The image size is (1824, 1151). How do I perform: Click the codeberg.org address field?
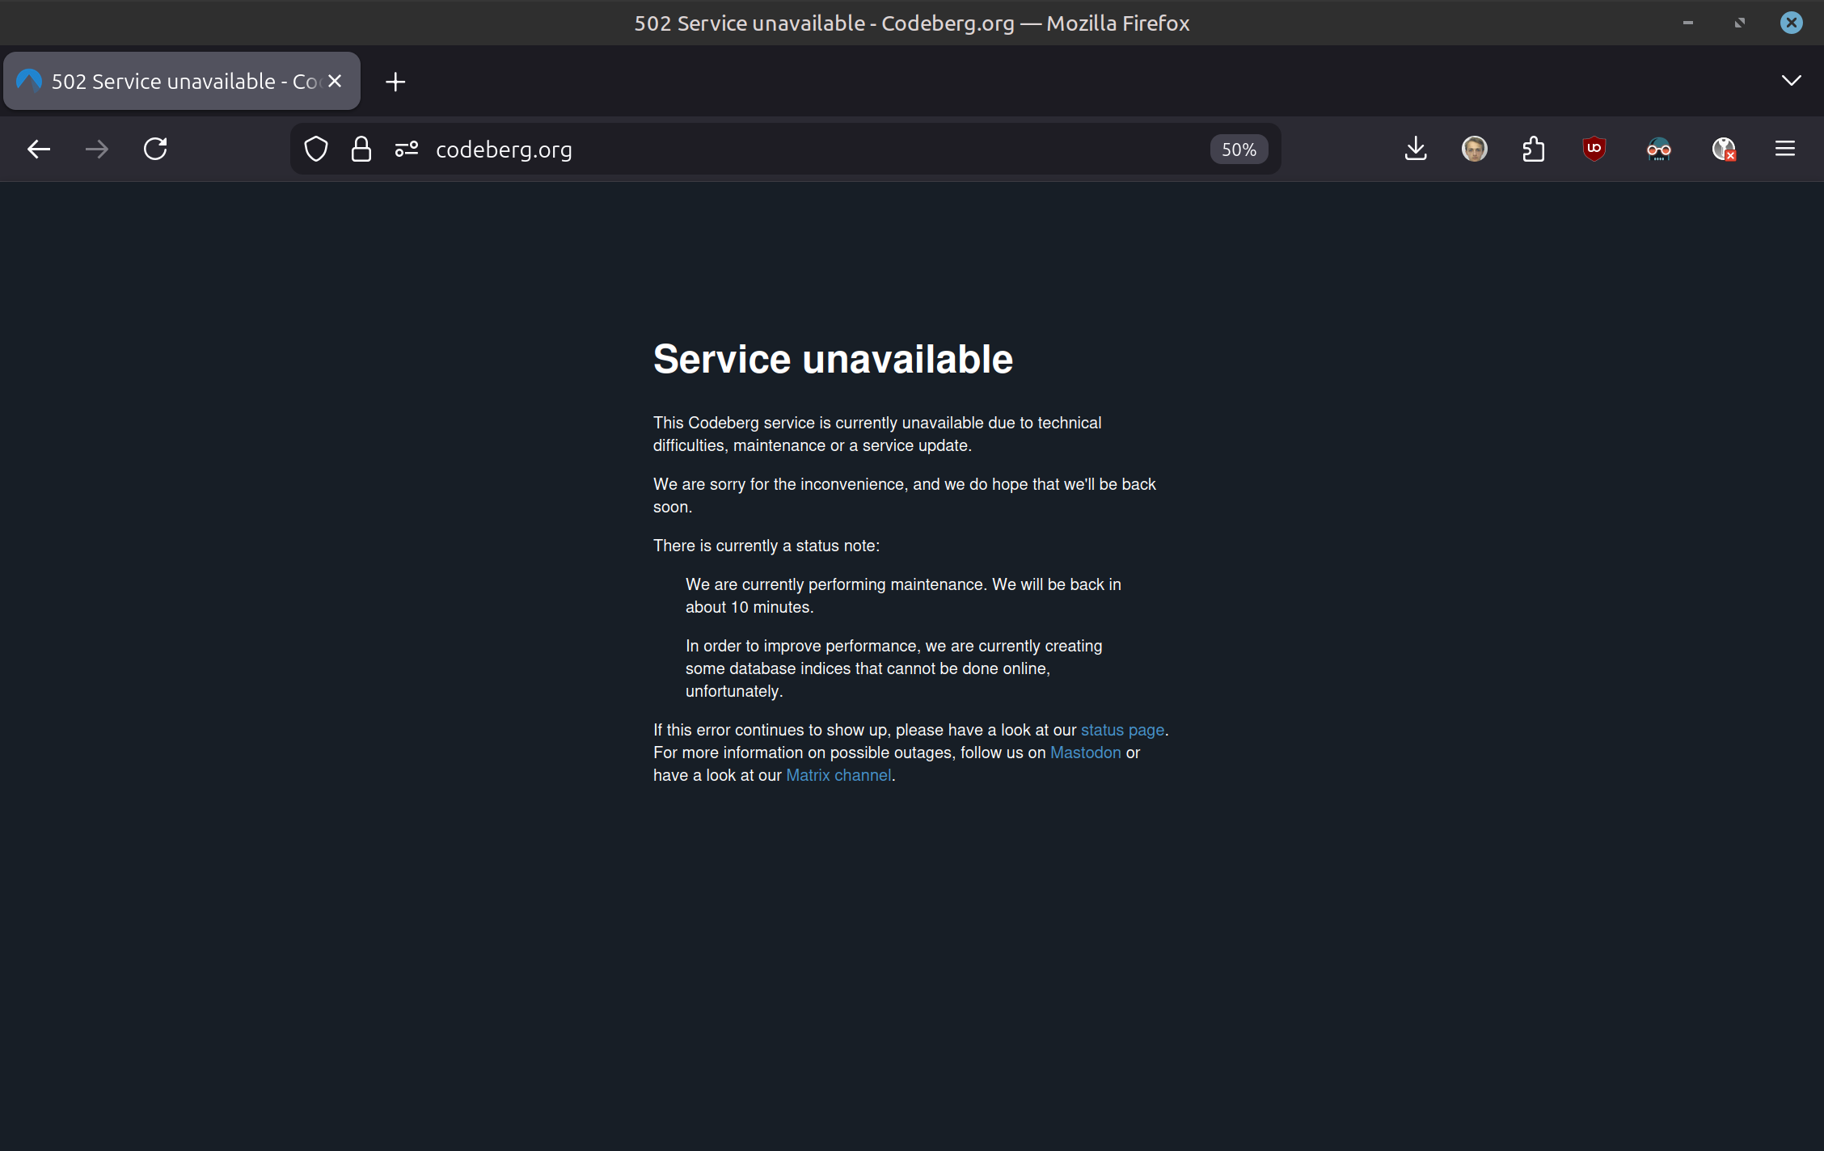[x=809, y=150]
